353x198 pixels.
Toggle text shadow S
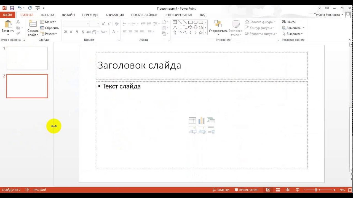(82, 32)
